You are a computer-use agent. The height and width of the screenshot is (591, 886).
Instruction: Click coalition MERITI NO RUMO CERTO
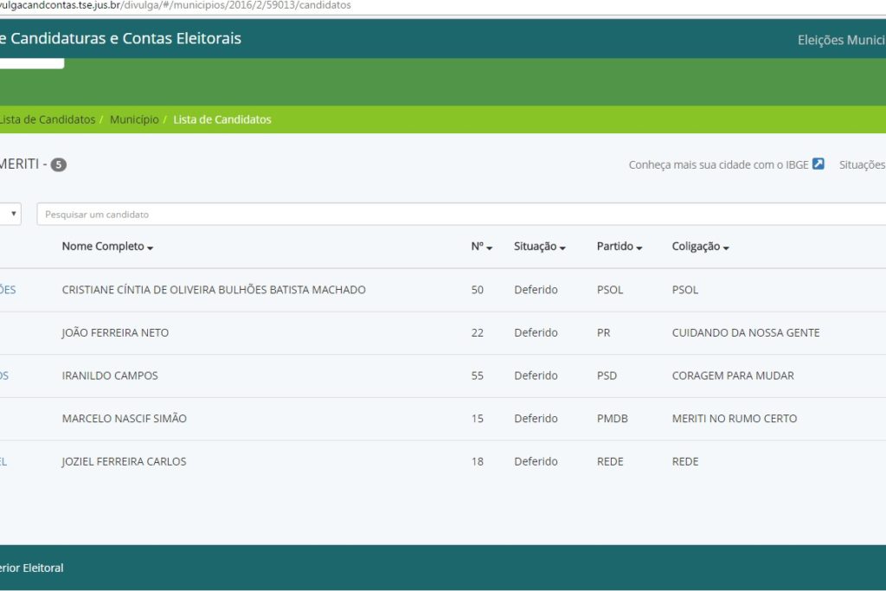[x=734, y=419]
